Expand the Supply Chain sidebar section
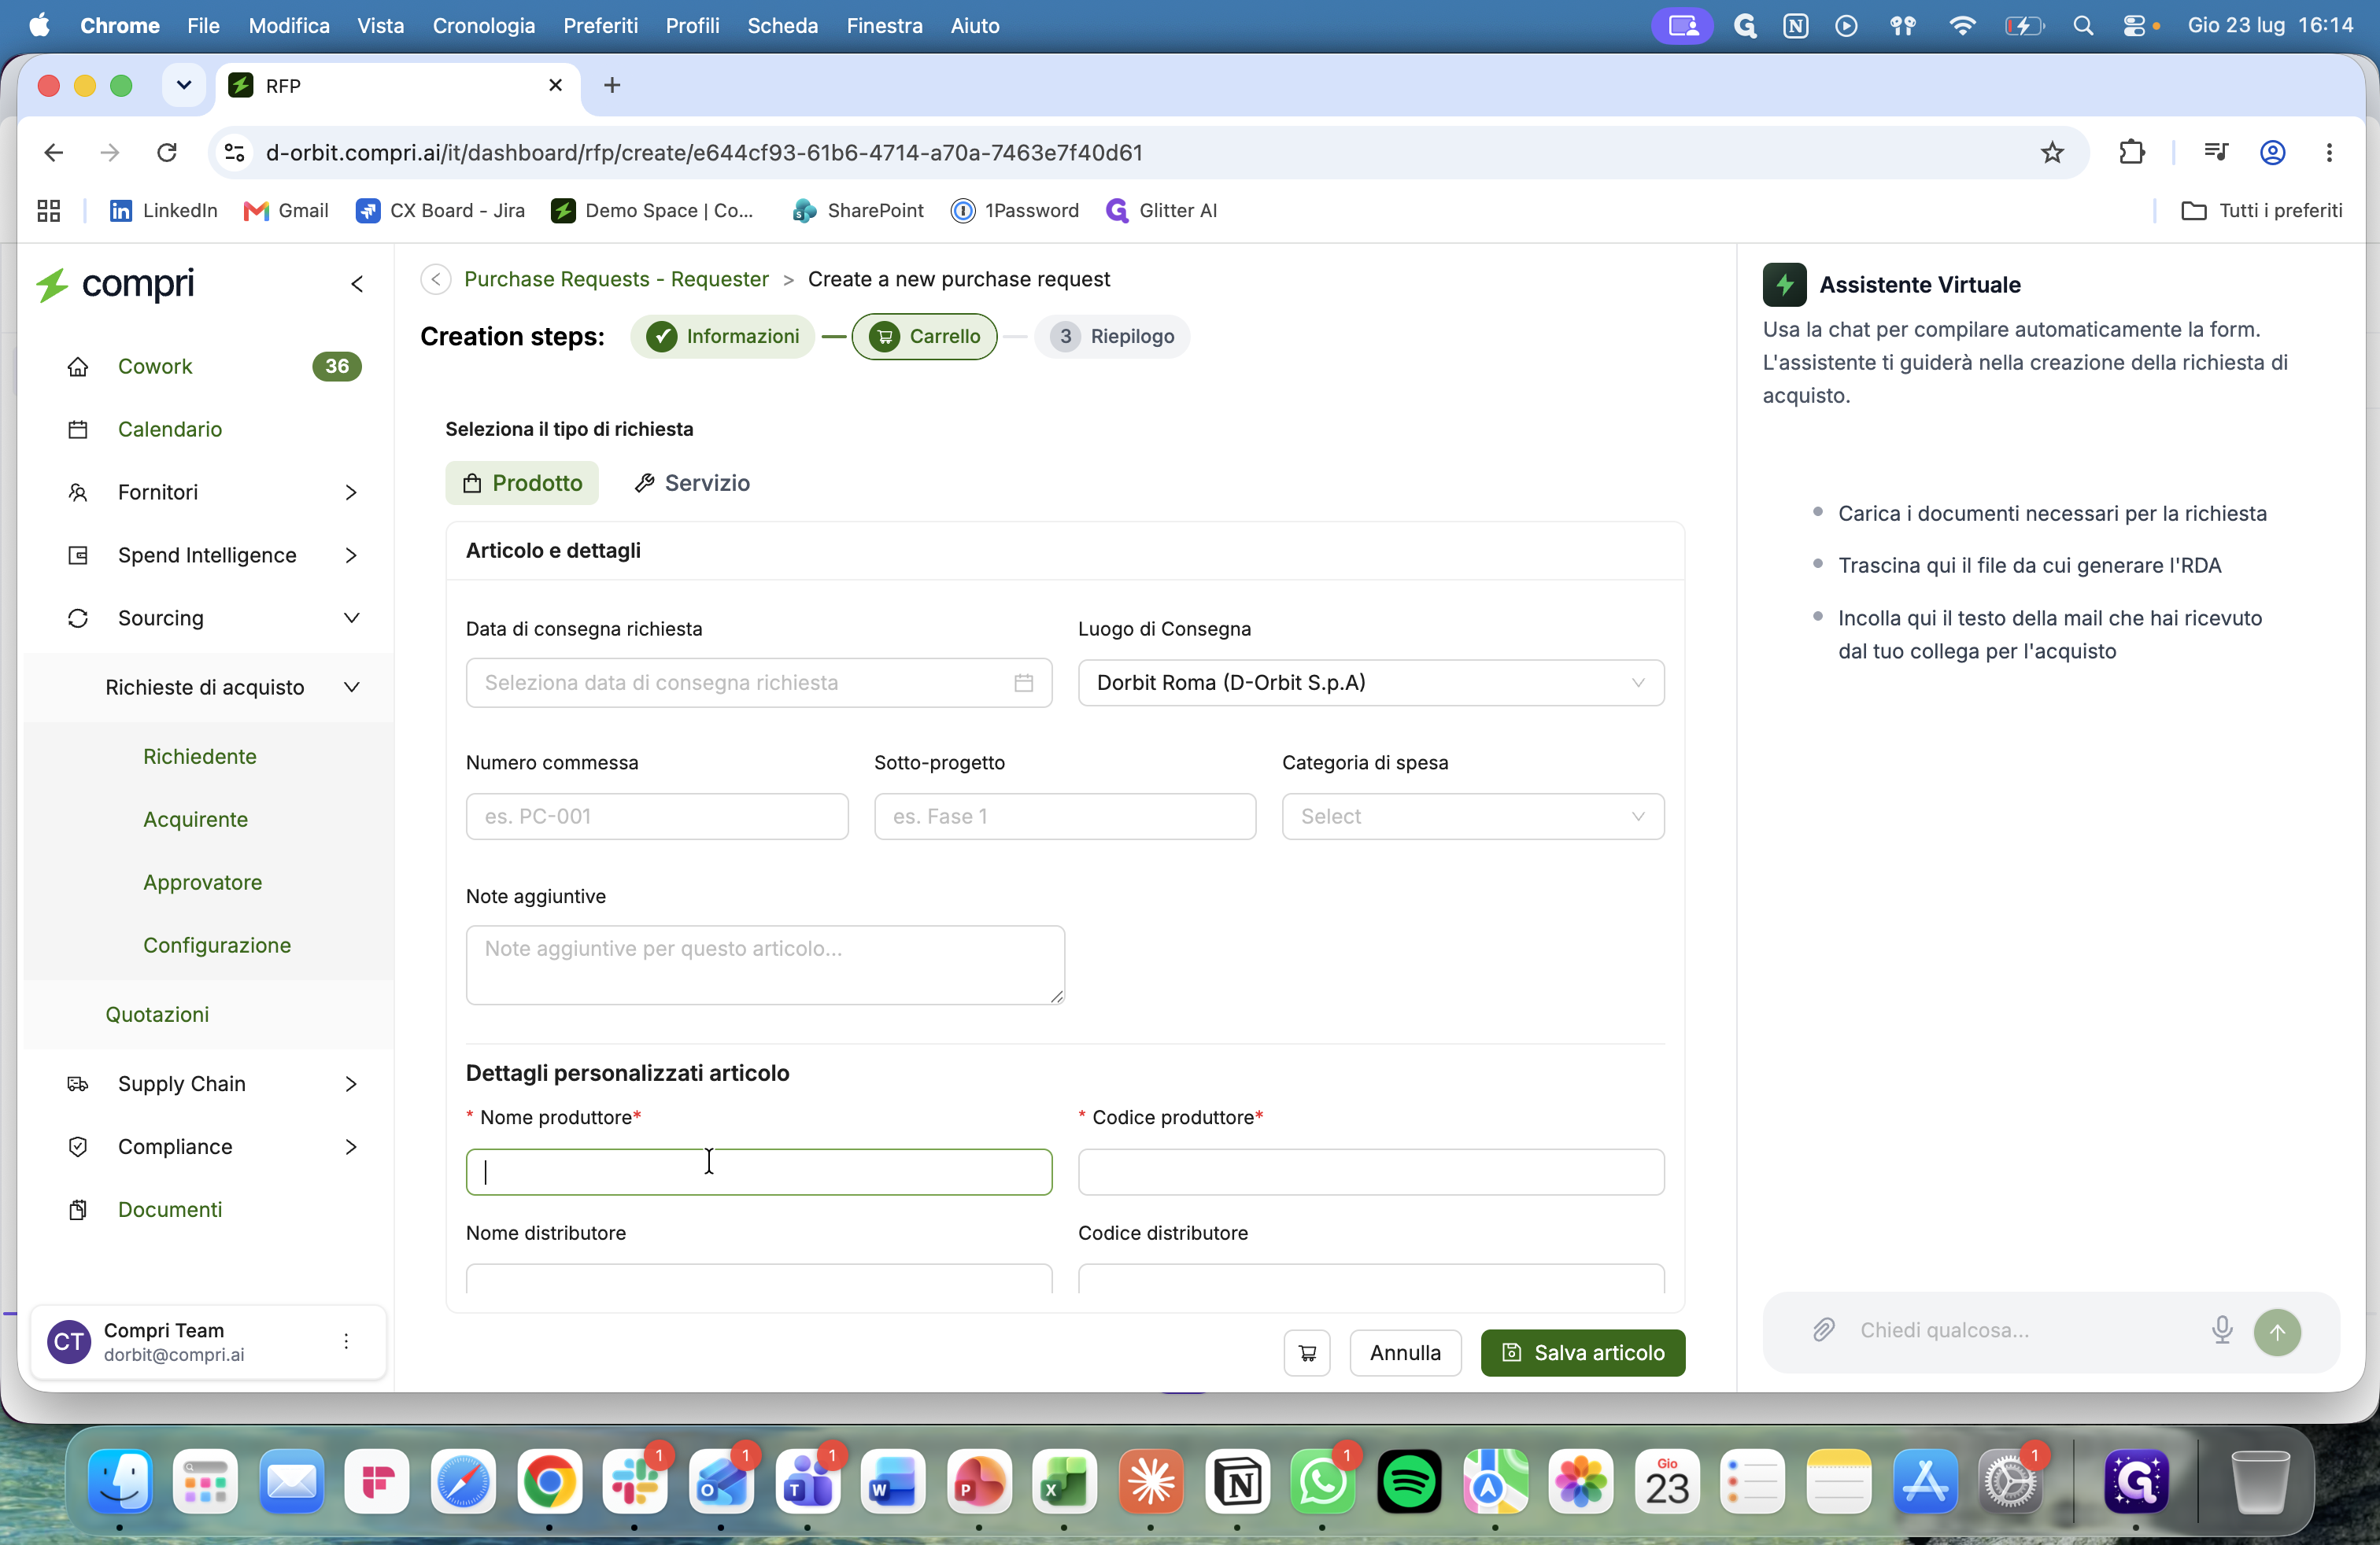 coord(351,1084)
